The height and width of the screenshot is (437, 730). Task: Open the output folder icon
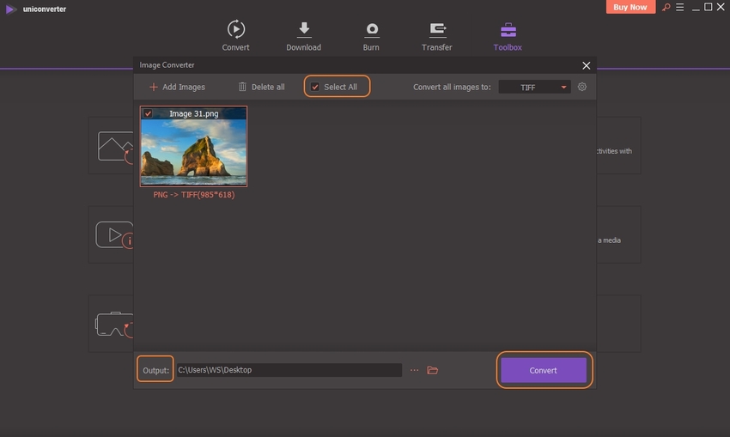coord(433,370)
